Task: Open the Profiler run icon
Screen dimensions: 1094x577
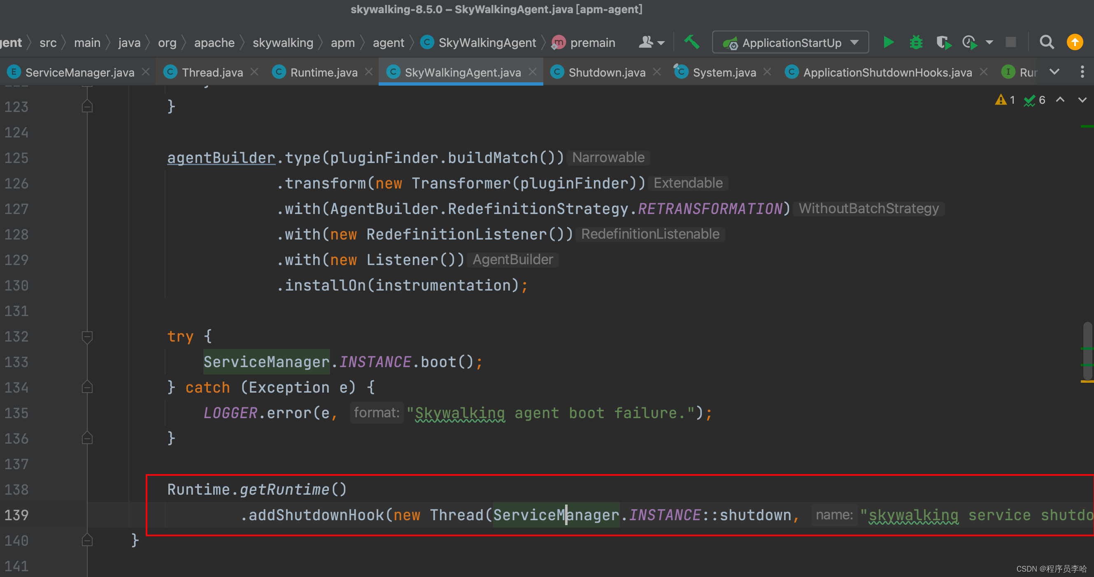Action: coord(971,42)
